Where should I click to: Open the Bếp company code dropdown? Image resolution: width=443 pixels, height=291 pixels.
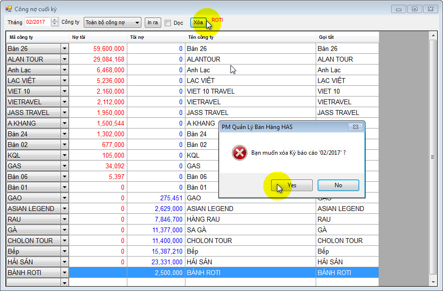[64, 251]
